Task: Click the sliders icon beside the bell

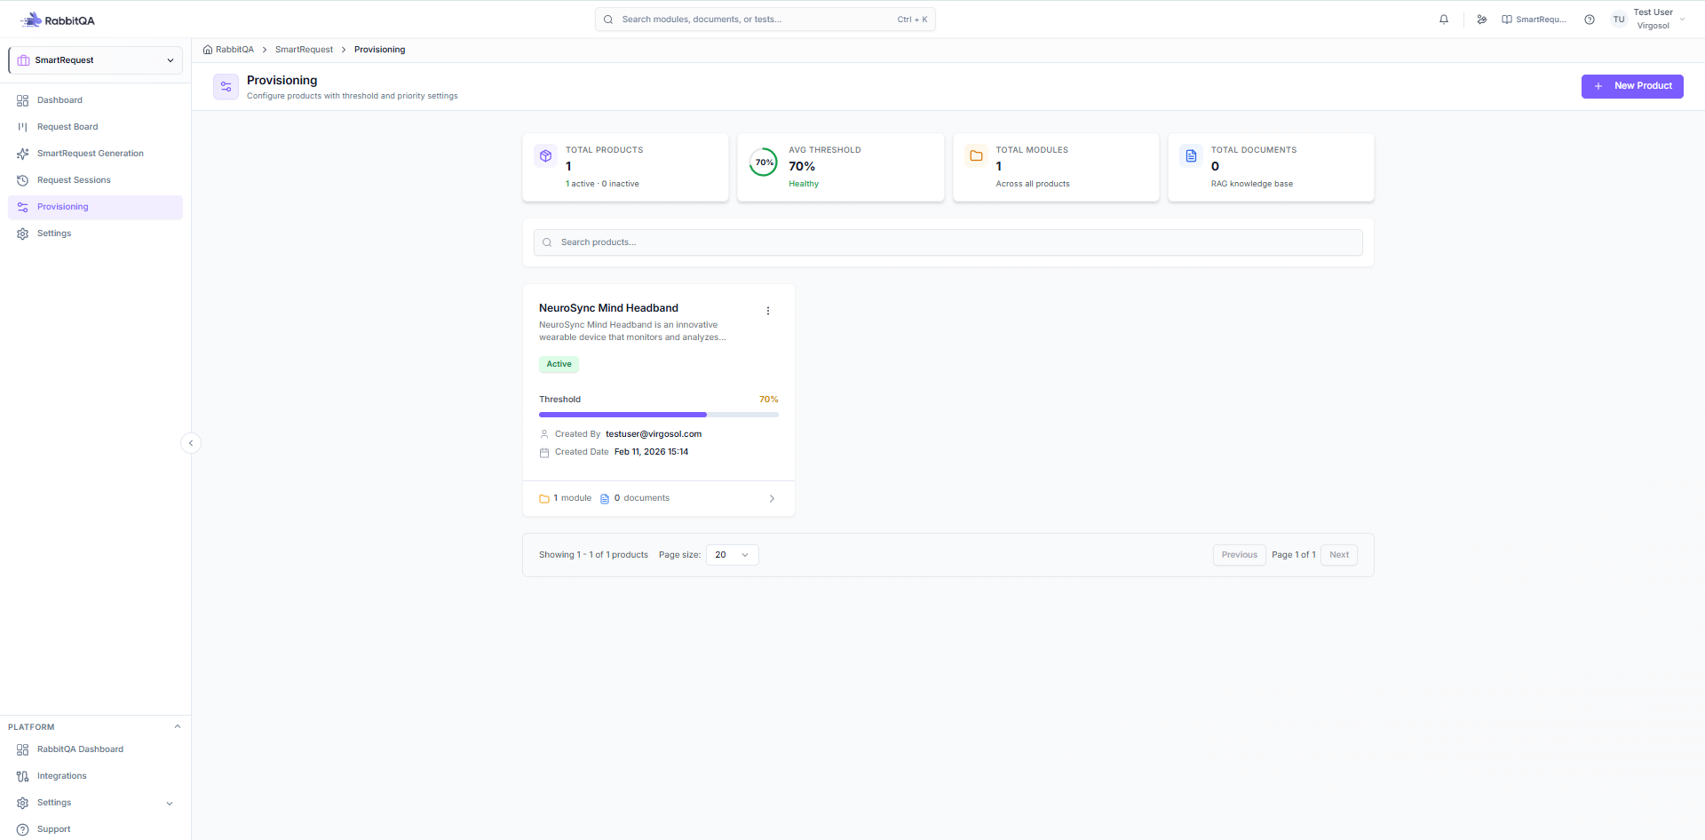Action: (x=1482, y=20)
